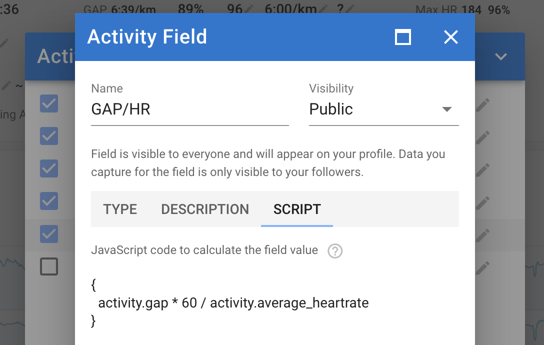Toggle the third checked checkbox
This screenshot has width=544, height=345.
click(49, 168)
